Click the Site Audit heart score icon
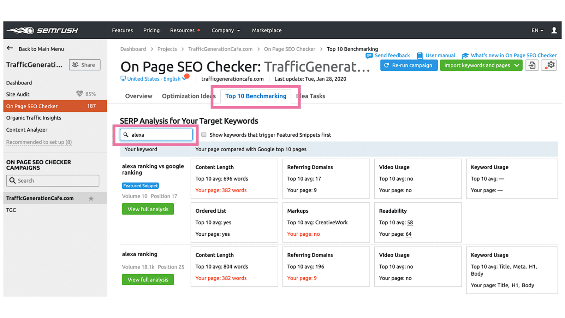The width and height of the screenshot is (565, 318). [x=79, y=94]
